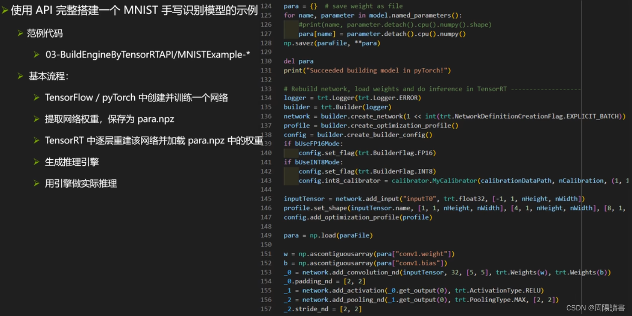
Task: Select the 范例代码 bullet heading
Action: [x=45, y=33]
